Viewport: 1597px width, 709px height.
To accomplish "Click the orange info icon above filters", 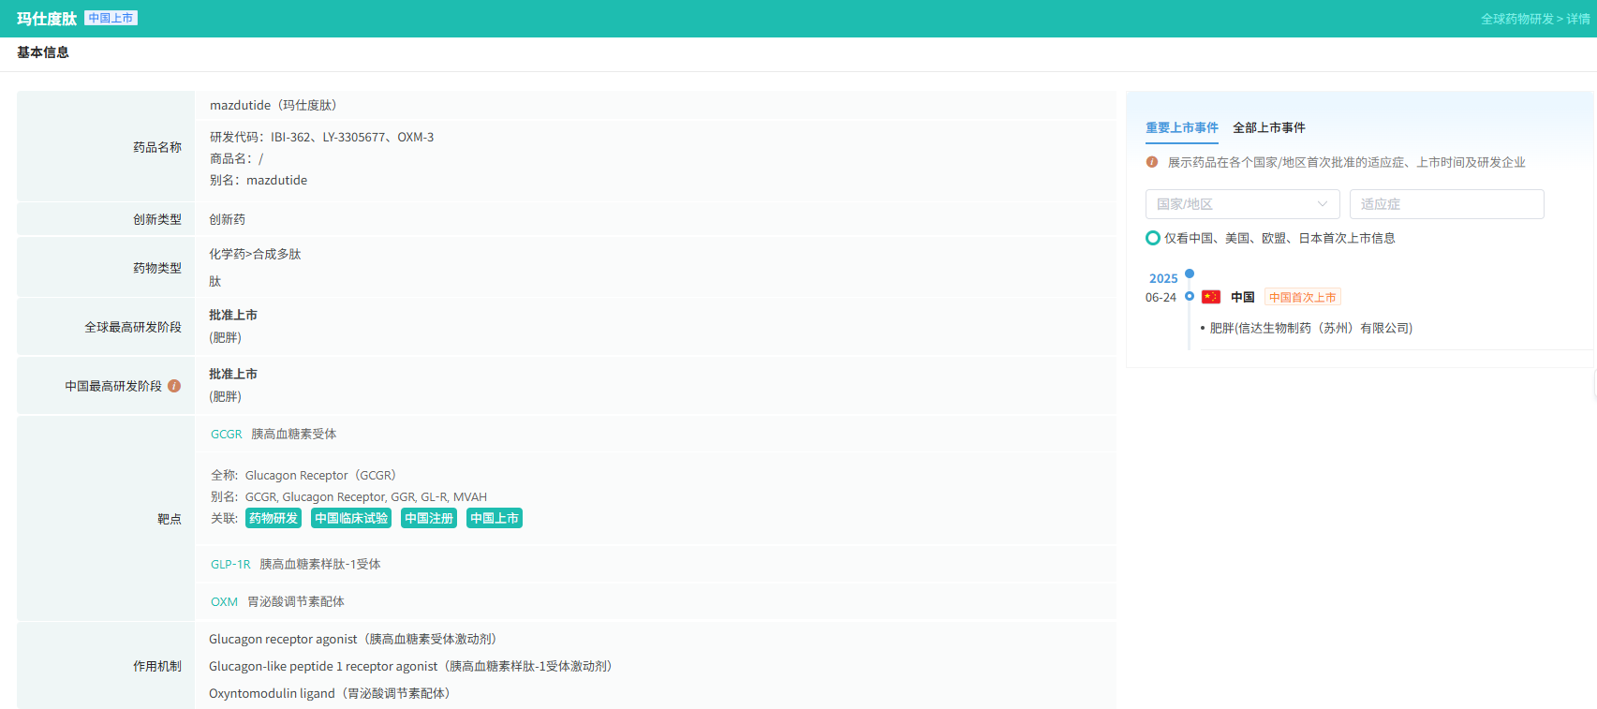I will (x=1152, y=162).
